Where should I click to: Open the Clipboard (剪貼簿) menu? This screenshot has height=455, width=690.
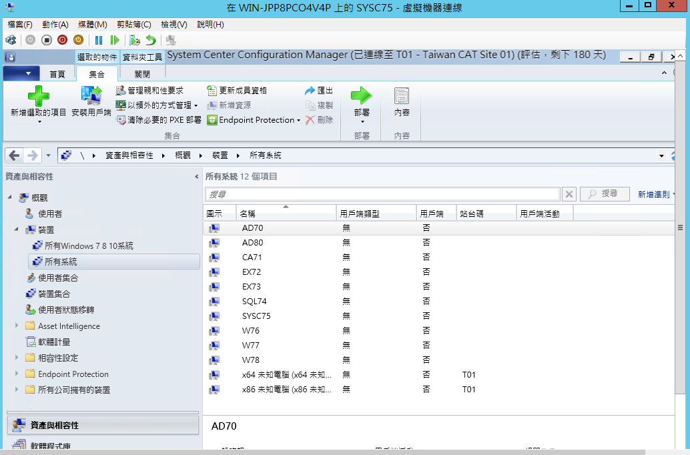coord(133,25)
